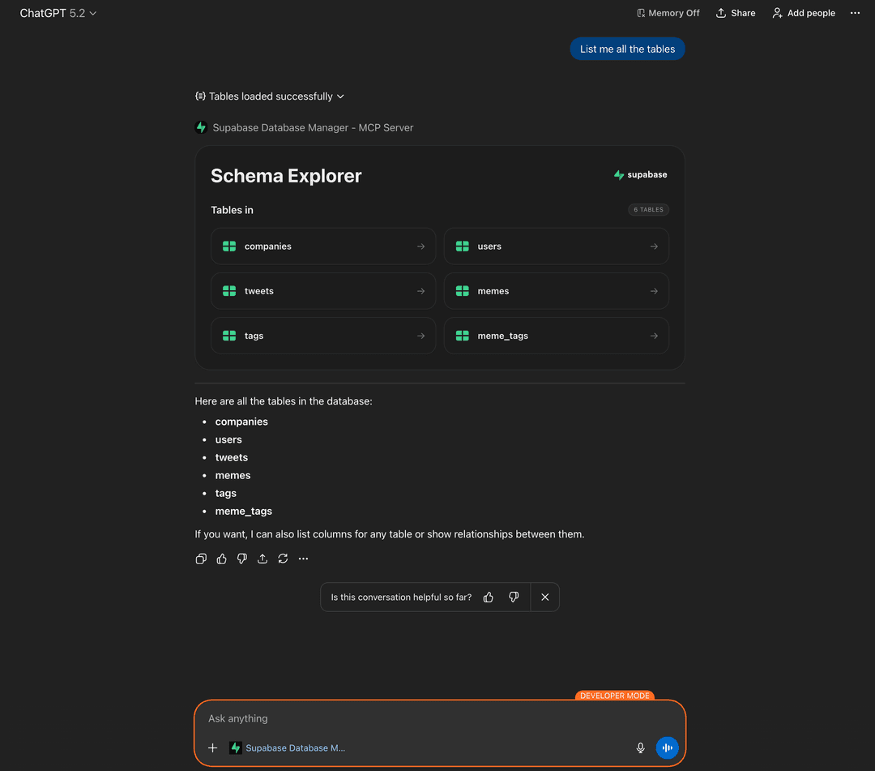The width and height of the screenshot is (875, 771).
Task: Open the microphone for voice input
Action: pos(640,747)
